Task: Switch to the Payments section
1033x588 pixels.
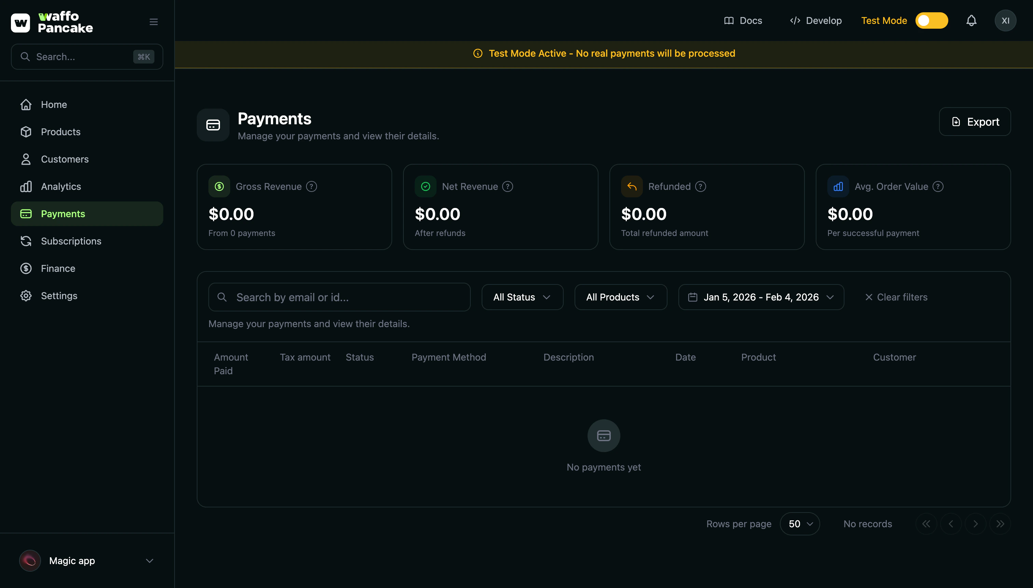Action: pyautogui.click(x=63, y=214)
